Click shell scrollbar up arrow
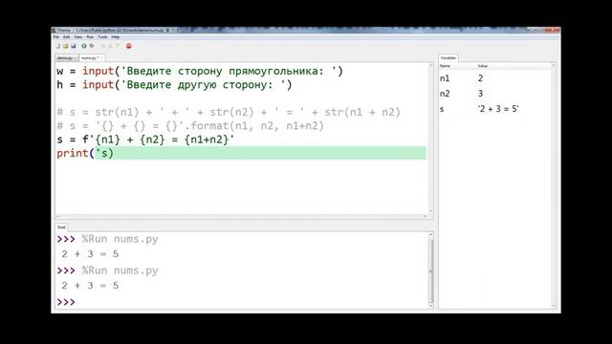Viewport: 612px width, 344px height. pyautogui.click(x=431, y=235)
